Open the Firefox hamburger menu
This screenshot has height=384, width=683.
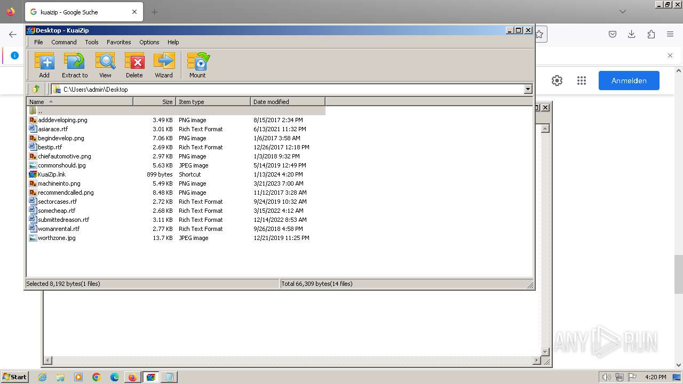coord(670,34)
